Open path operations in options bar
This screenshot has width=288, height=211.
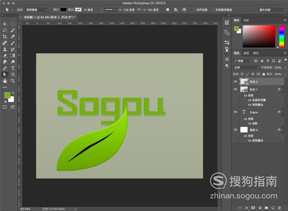coord(167,10)
